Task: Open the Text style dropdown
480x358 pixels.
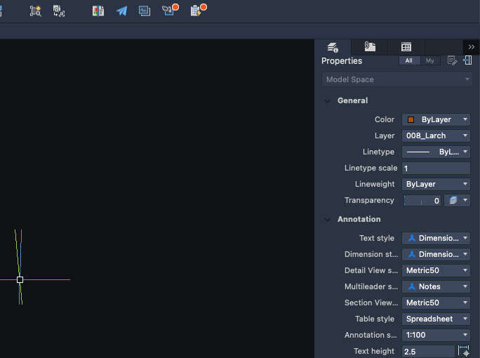Action: (436, 238)
